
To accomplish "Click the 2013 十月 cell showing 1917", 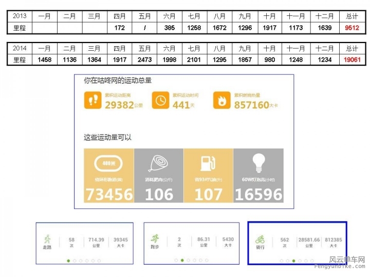I will tap(269, 28).
